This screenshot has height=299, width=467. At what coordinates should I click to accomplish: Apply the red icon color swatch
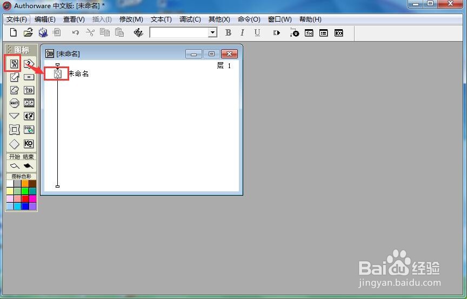25,198
